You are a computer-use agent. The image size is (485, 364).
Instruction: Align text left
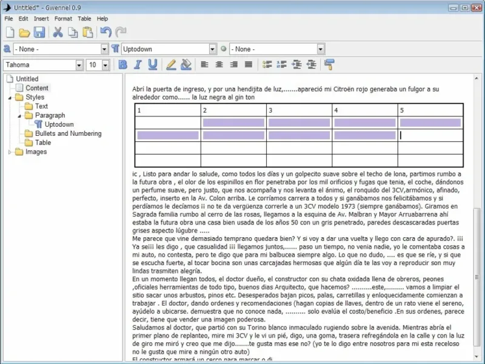pos(204,64)
